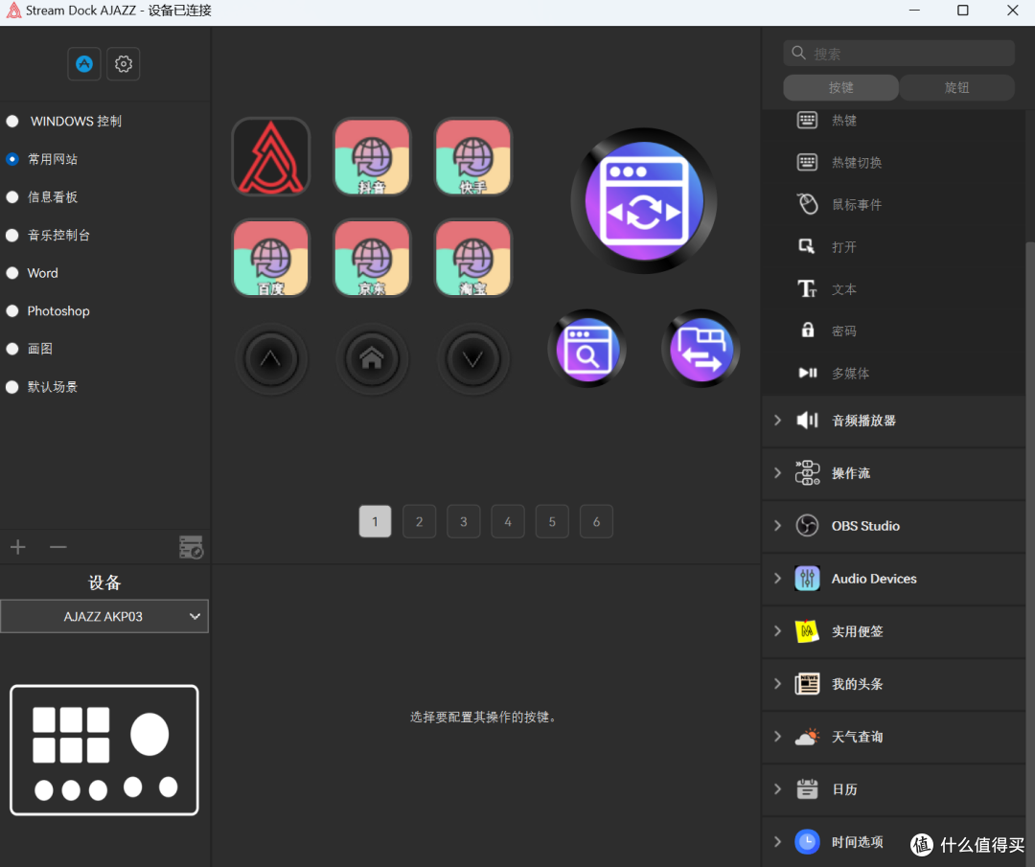The height and width of the screenshot is (867, 1035).
Task: Click the large browser refresh knob icon
Action: click(644, 200)
